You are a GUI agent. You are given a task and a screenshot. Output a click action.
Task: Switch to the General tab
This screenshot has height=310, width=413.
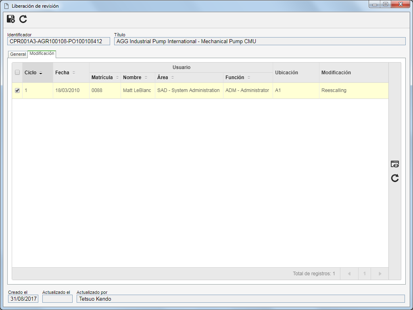18,54
